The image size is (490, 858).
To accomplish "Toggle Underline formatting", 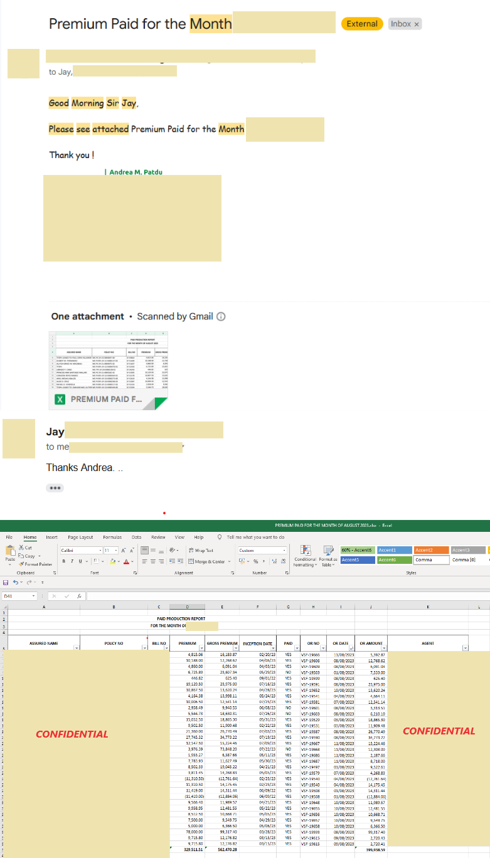I will (80, 561).
